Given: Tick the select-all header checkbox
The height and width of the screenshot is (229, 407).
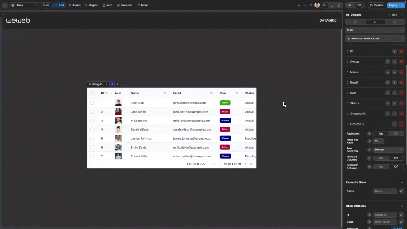Looking at the screenshot, I should click(92, 93).
